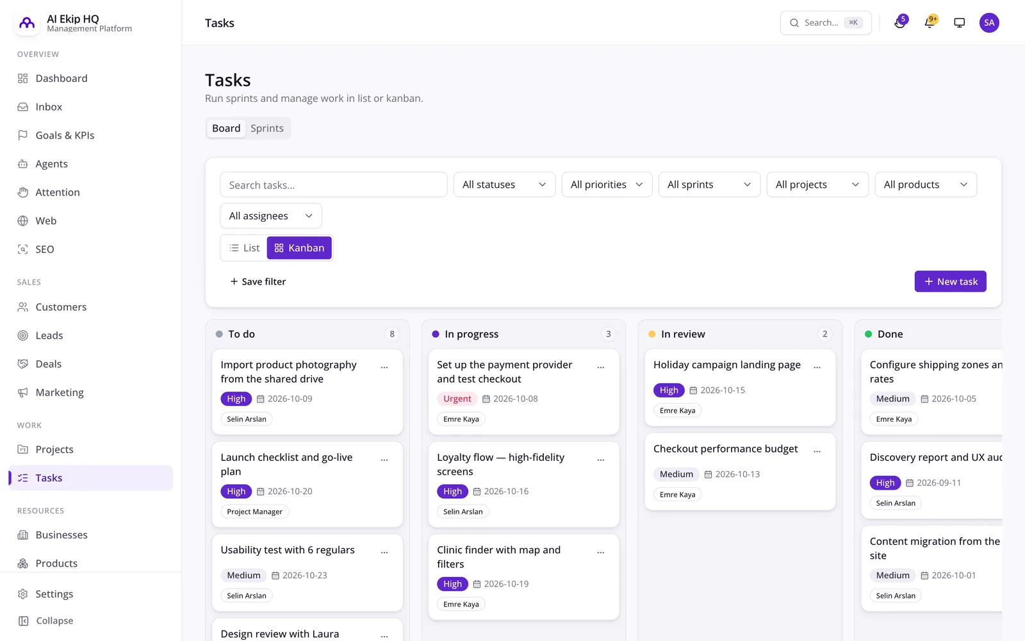
Task: Open the Configure shipping zones card
Action: click(x=931, y=392)
